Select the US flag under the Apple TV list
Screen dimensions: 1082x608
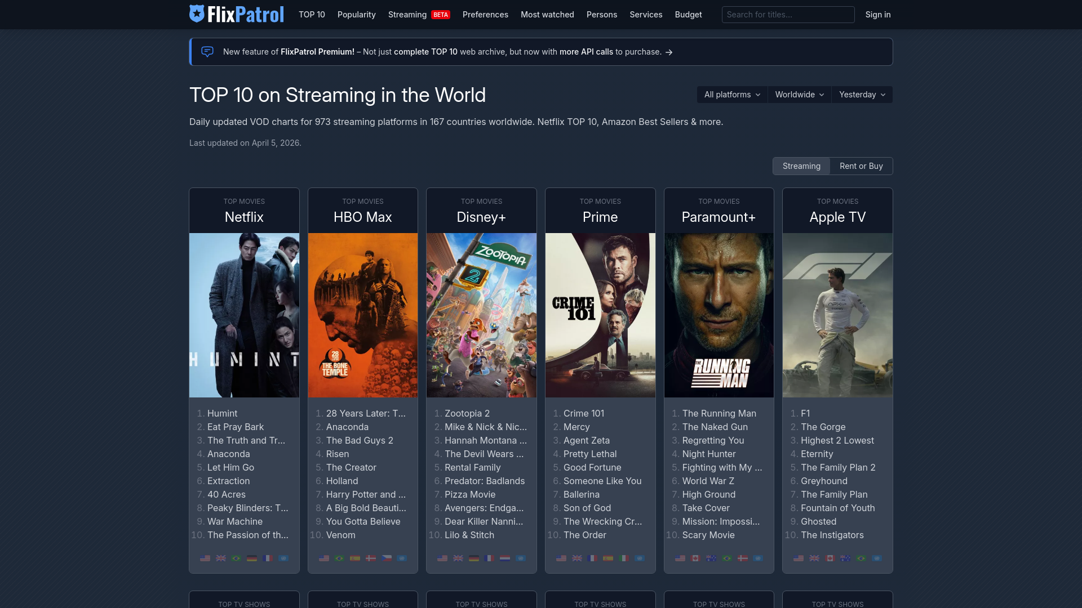799,558
